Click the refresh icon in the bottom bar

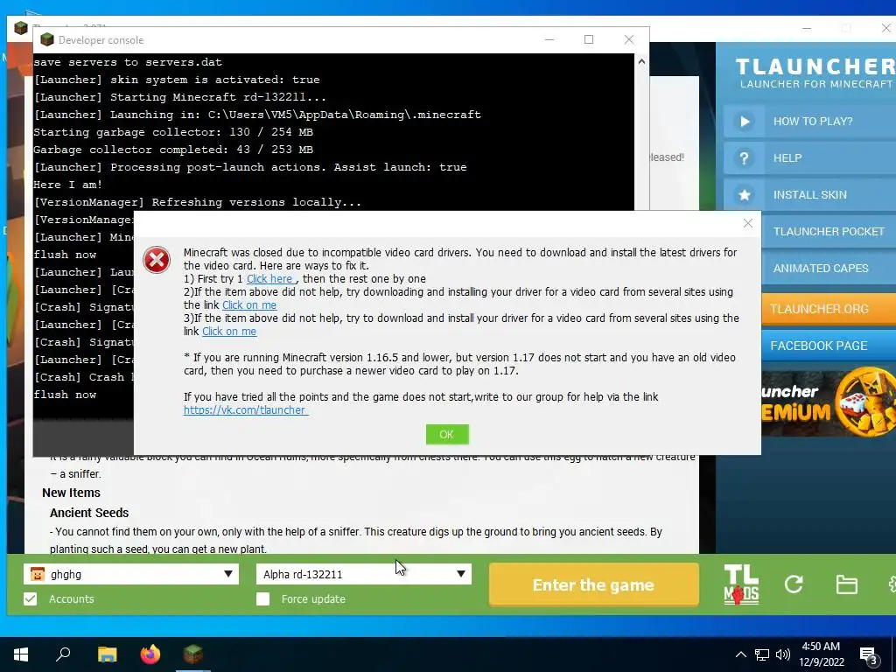(x=794, y=584)
